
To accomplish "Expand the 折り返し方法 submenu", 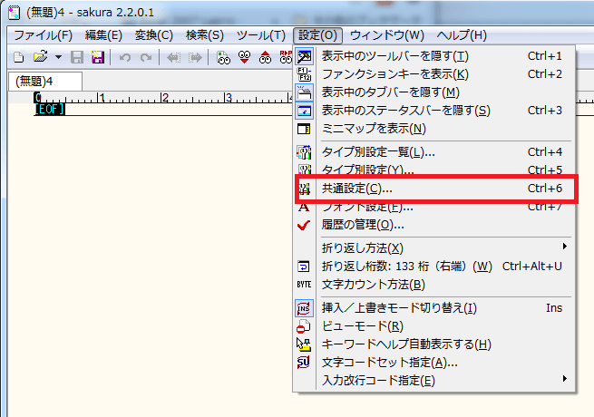I will (x=363, y=247).
